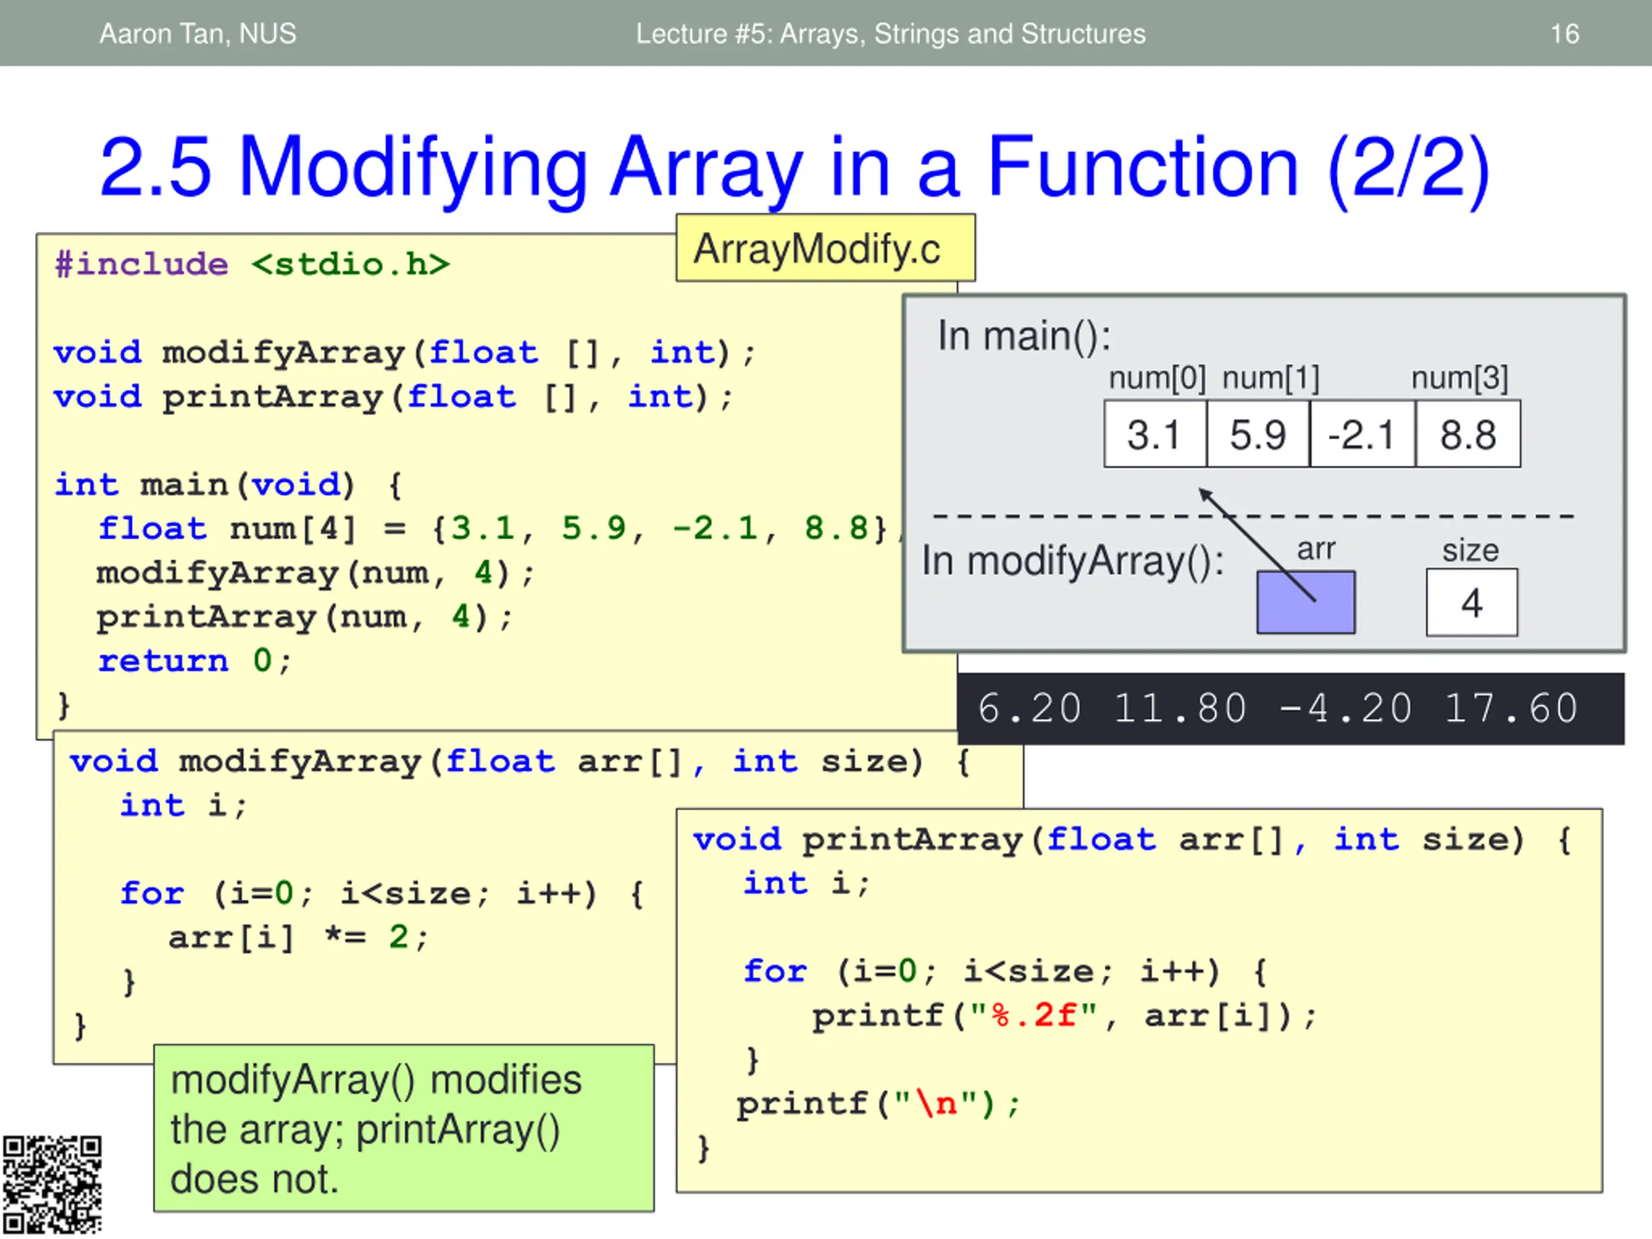Click the arrow pointing to num array
This screenshot has width=1652, height=1239.
click(x=1257, y=545)
